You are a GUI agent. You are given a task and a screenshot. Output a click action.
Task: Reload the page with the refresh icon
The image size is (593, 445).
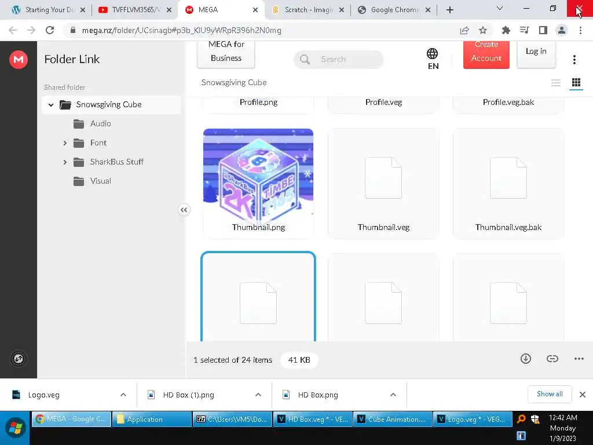[50, 30]
